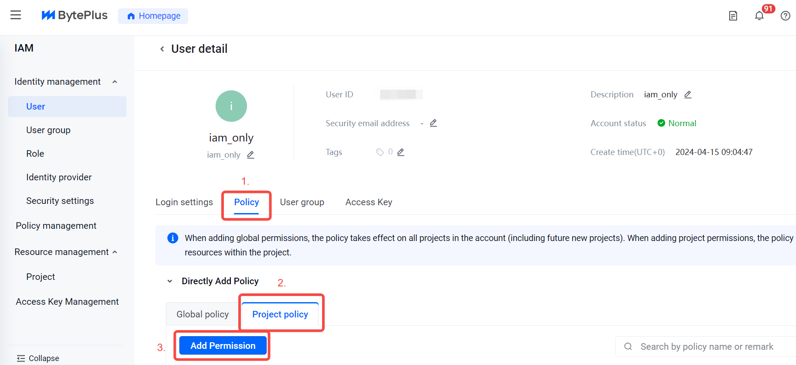Click the Add Permission button
The image size is (796, 365).
click(x=223, y=346)
